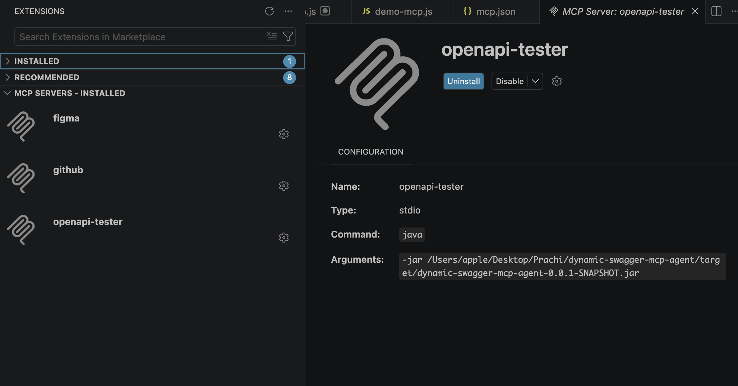Click openapi-tester MCP server list icon

point(21,230)
